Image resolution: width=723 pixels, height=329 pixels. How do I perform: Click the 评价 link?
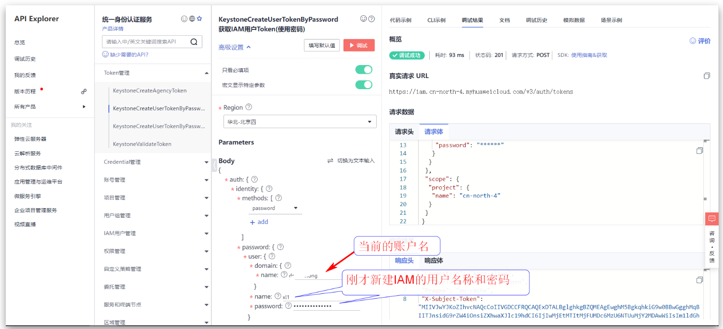700,41
